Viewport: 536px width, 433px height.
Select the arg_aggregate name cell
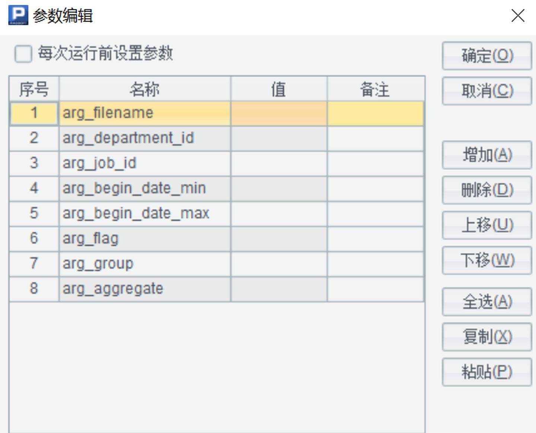pos(144,289)
